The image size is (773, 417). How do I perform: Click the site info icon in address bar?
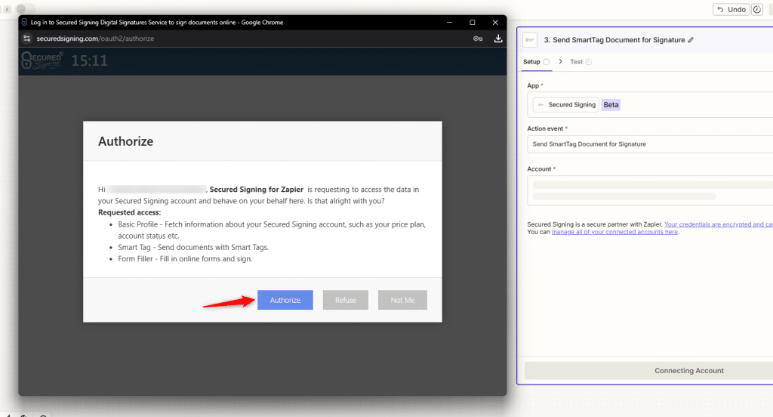[27, 39]
